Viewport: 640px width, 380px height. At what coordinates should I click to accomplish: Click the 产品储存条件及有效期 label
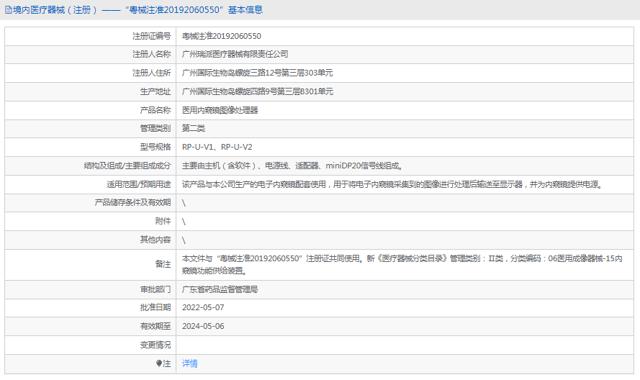tap(132, 202)
